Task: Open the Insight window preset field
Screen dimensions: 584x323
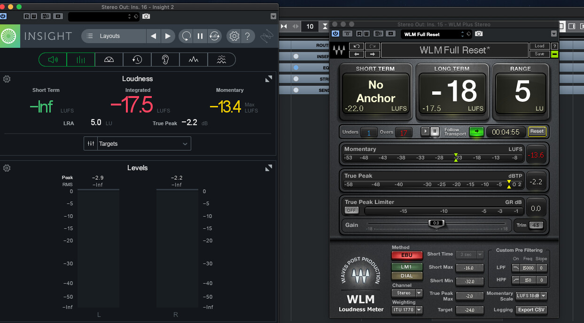Action: tap(103, 16)
